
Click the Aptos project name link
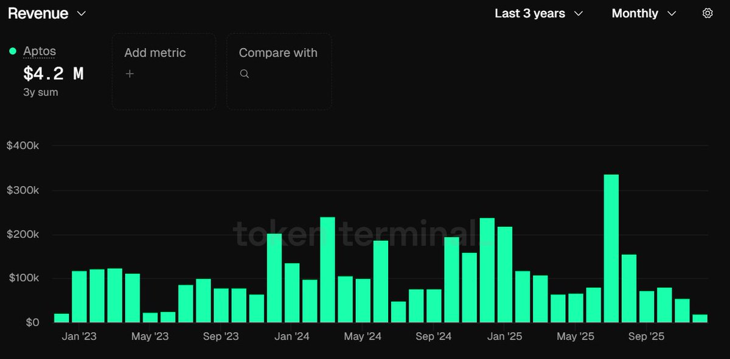pyautogui.click(x=40, y=52)
